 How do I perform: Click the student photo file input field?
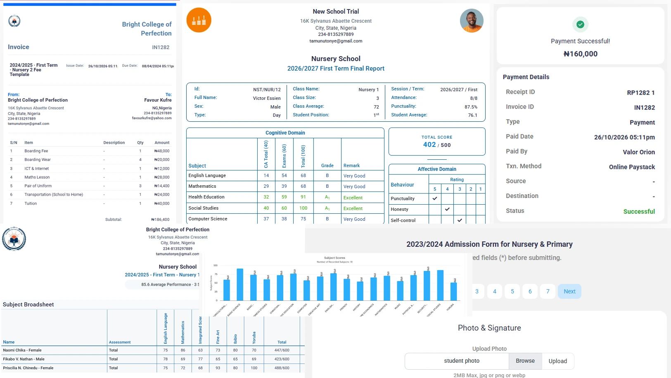point(457,361)
